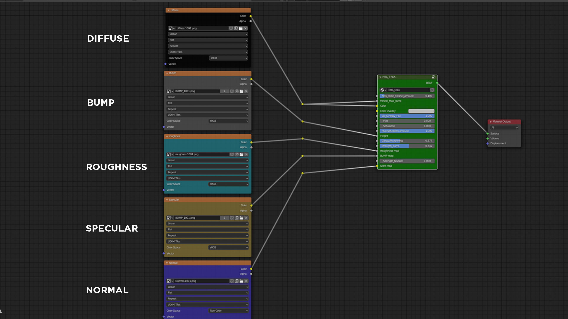
Task: Toggle fake user shield on Normal.1001.png
Action: tap(232, 281)
